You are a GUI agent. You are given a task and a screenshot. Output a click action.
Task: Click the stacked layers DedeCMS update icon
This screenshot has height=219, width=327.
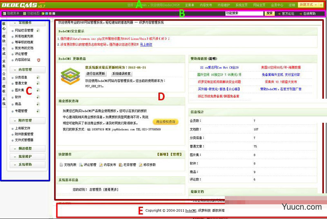pyautogui.click(x=70, y=76)
